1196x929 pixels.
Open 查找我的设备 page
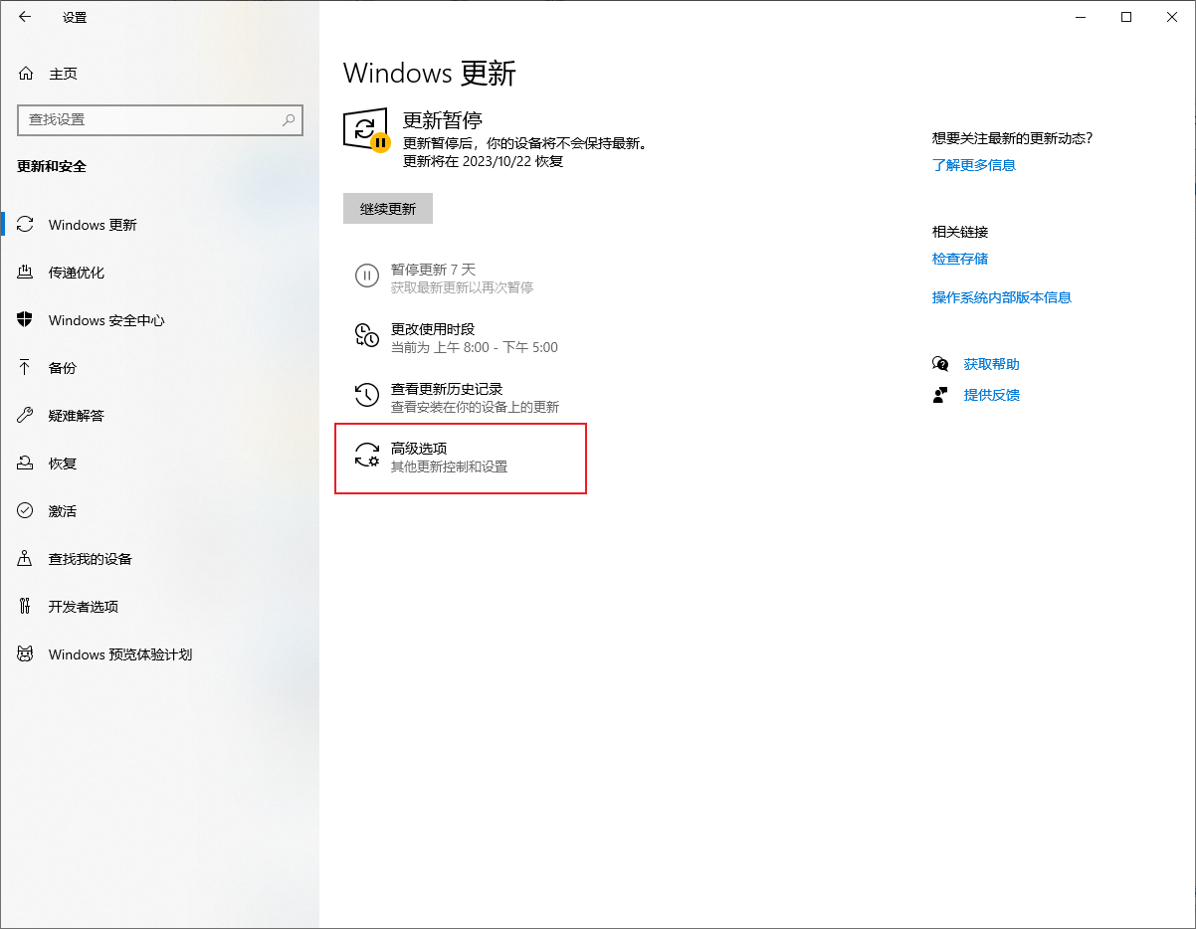click(159, 559)
